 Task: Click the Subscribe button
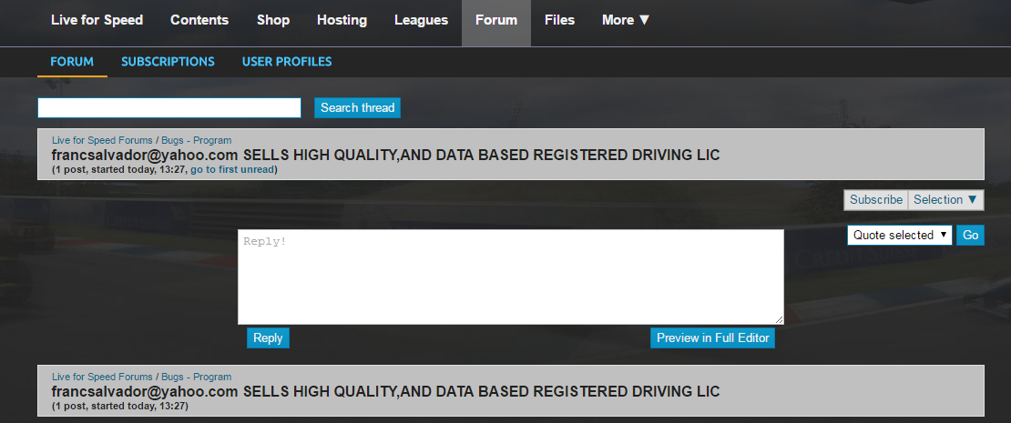click(x=875, y=199)
